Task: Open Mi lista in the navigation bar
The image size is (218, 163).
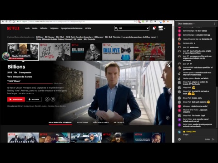Action: [88, 28]
